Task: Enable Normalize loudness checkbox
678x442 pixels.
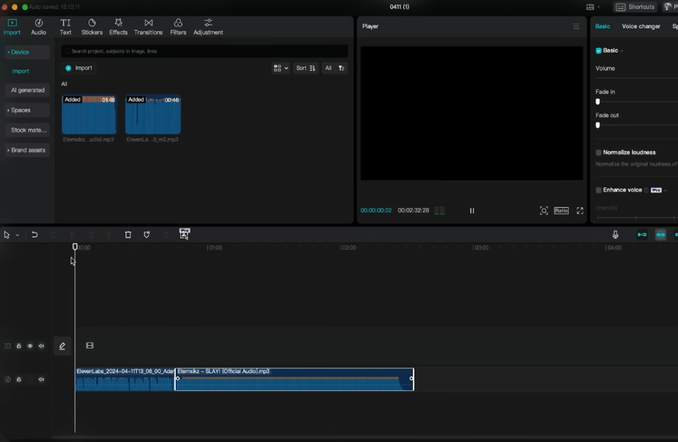Action: pyautogui.click(x=598, y=153)
